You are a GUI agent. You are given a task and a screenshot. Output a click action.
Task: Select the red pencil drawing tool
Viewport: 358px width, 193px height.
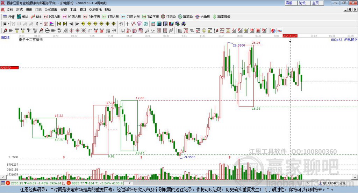[x=5, y=30]
